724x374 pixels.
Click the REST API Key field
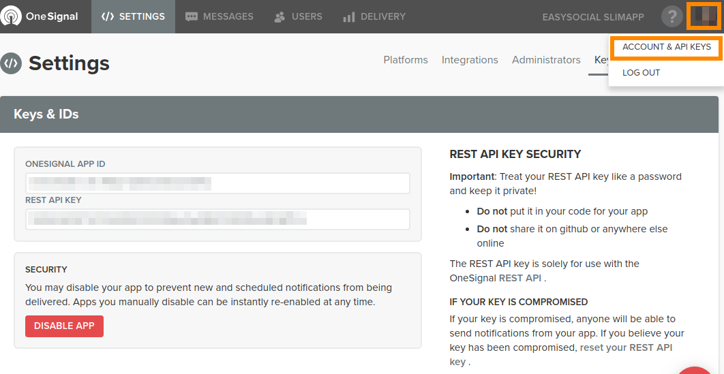point(217,219)
